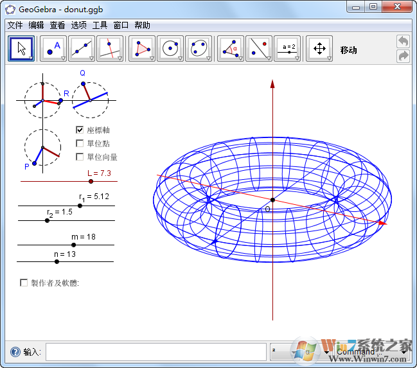The image size is (417, 368).
Task: Enable the 單位點 checkbox
Action: pos(80,143)
